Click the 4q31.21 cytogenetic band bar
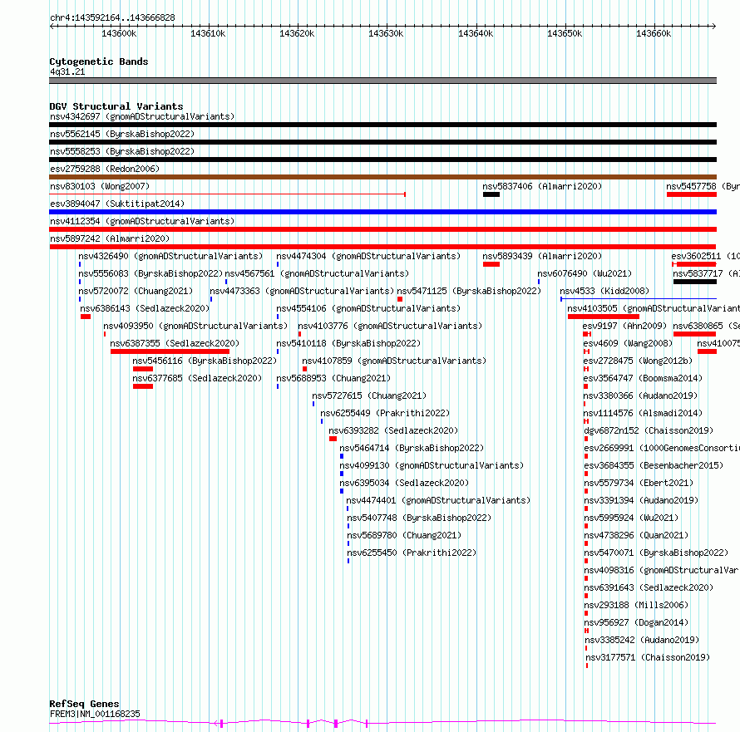Image resolution: width=740 pixels, height=732 pixels. click(382, 81)
